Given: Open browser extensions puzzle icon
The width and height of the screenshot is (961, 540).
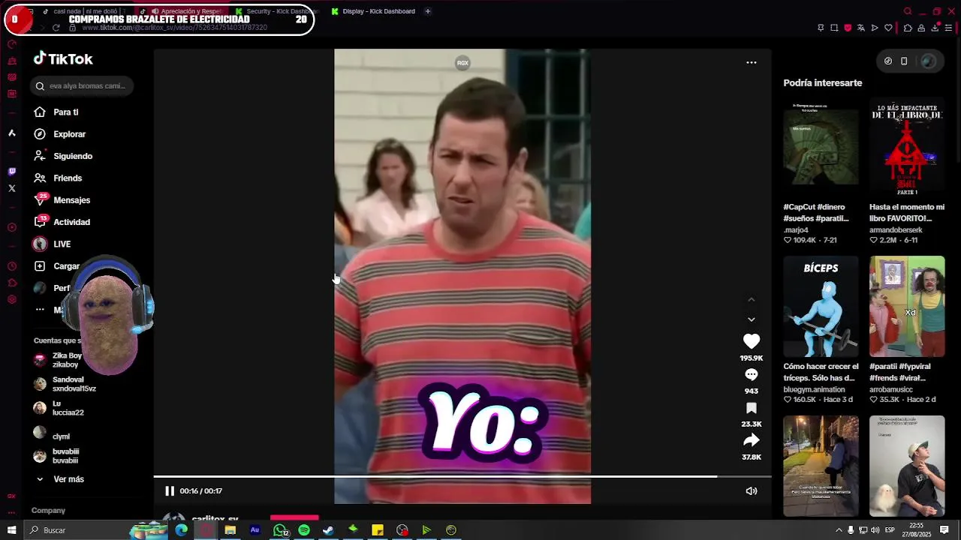Looking at the screenshot, I should coord(908,28).
